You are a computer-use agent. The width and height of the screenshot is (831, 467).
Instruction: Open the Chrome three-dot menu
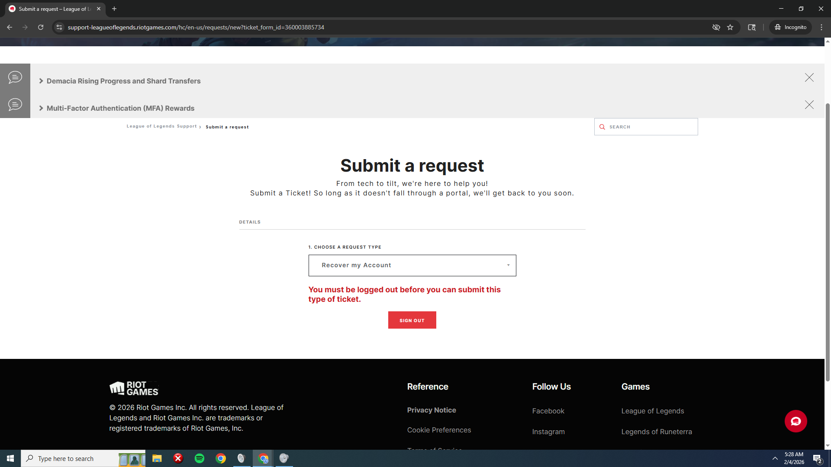tap(821, 27)
